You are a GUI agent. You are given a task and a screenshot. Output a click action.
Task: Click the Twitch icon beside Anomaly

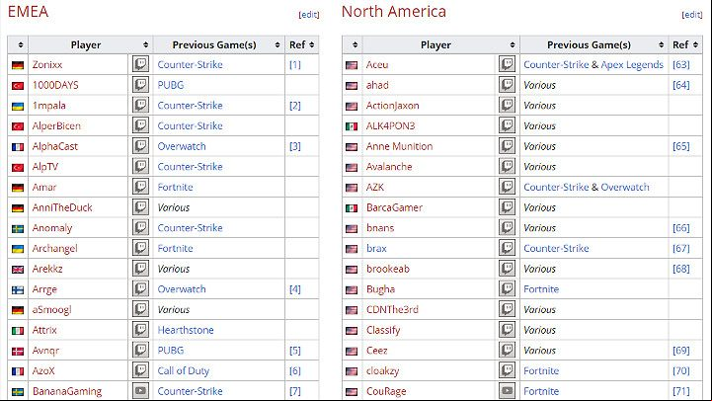point(140,227)
